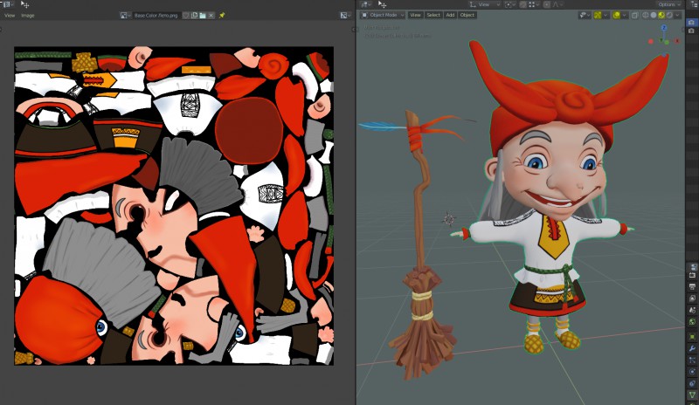
Task: Select the broom object in viewport
Action: 419,250
